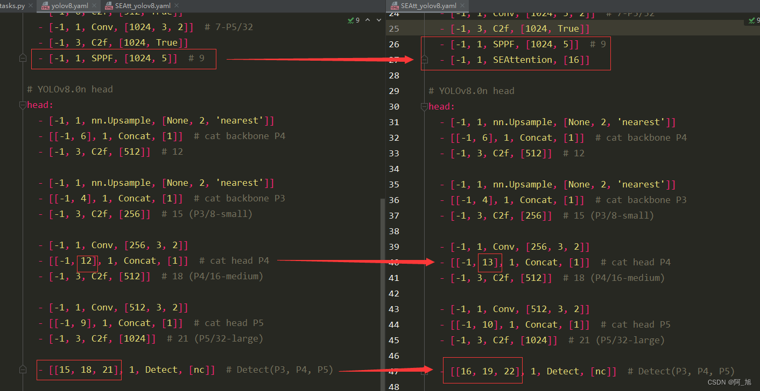The width and height of the screenshot is (760, 391).
Task: Activate the SEAtt_yolov8.yaml tab in right pane
Action: point(428,5)
